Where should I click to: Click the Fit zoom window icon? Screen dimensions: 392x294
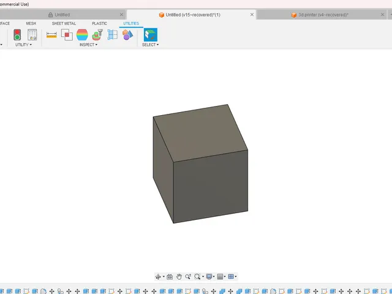click(x=197, y=276)
